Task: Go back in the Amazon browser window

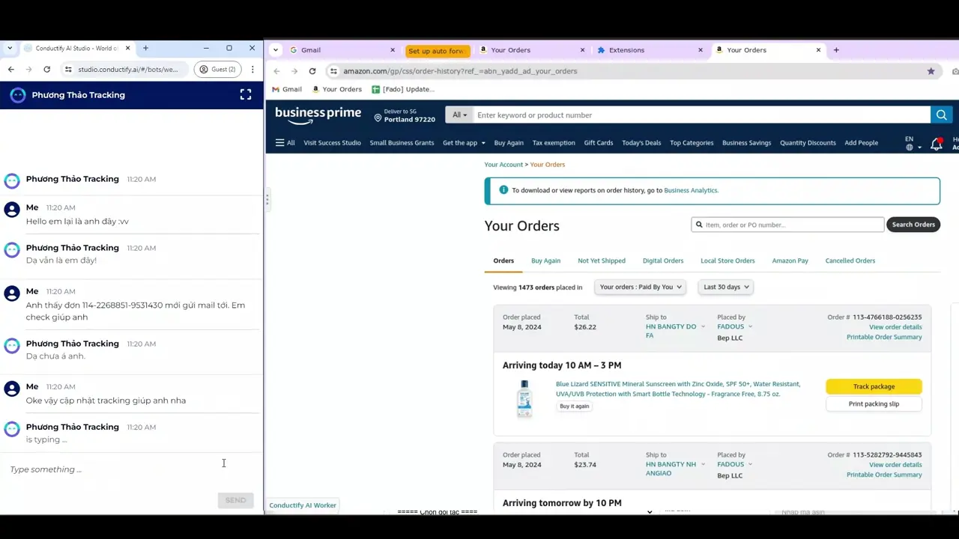Action: tap(276, 71)
